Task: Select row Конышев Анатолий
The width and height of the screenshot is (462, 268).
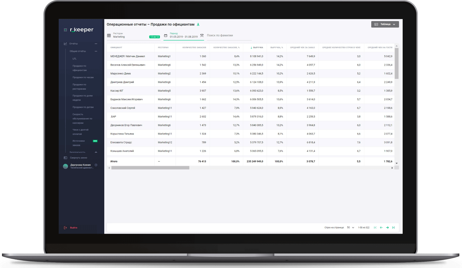Action: [x=250, y=151]
